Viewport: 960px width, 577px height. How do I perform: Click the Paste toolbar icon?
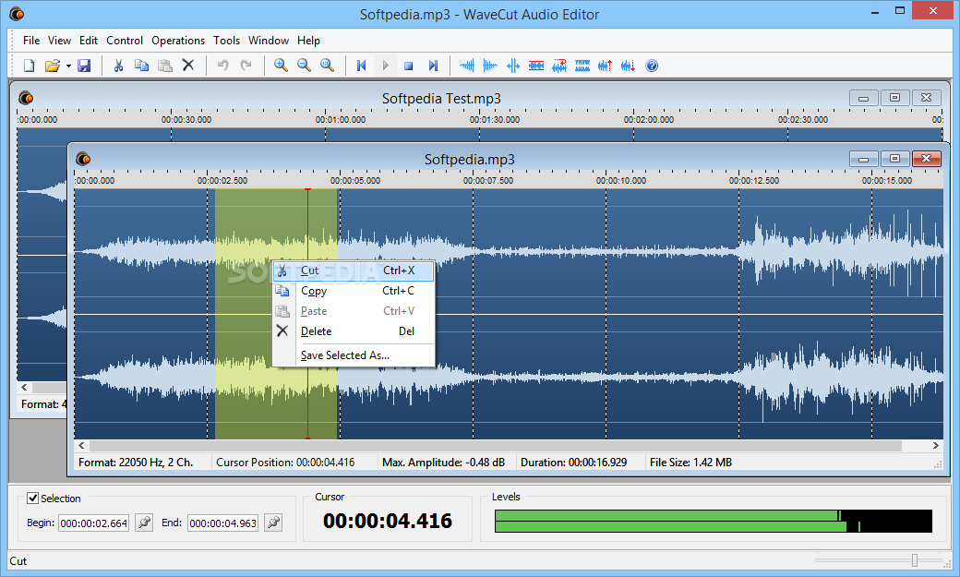(164, 66)
